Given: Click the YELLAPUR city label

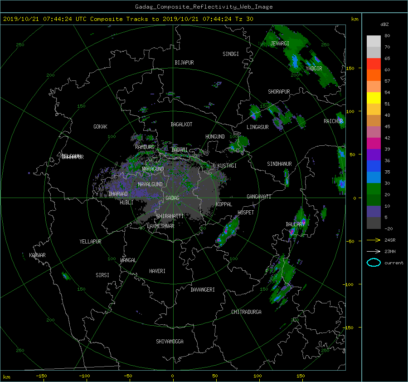Looking at the screenshot, I should (90, 242).
